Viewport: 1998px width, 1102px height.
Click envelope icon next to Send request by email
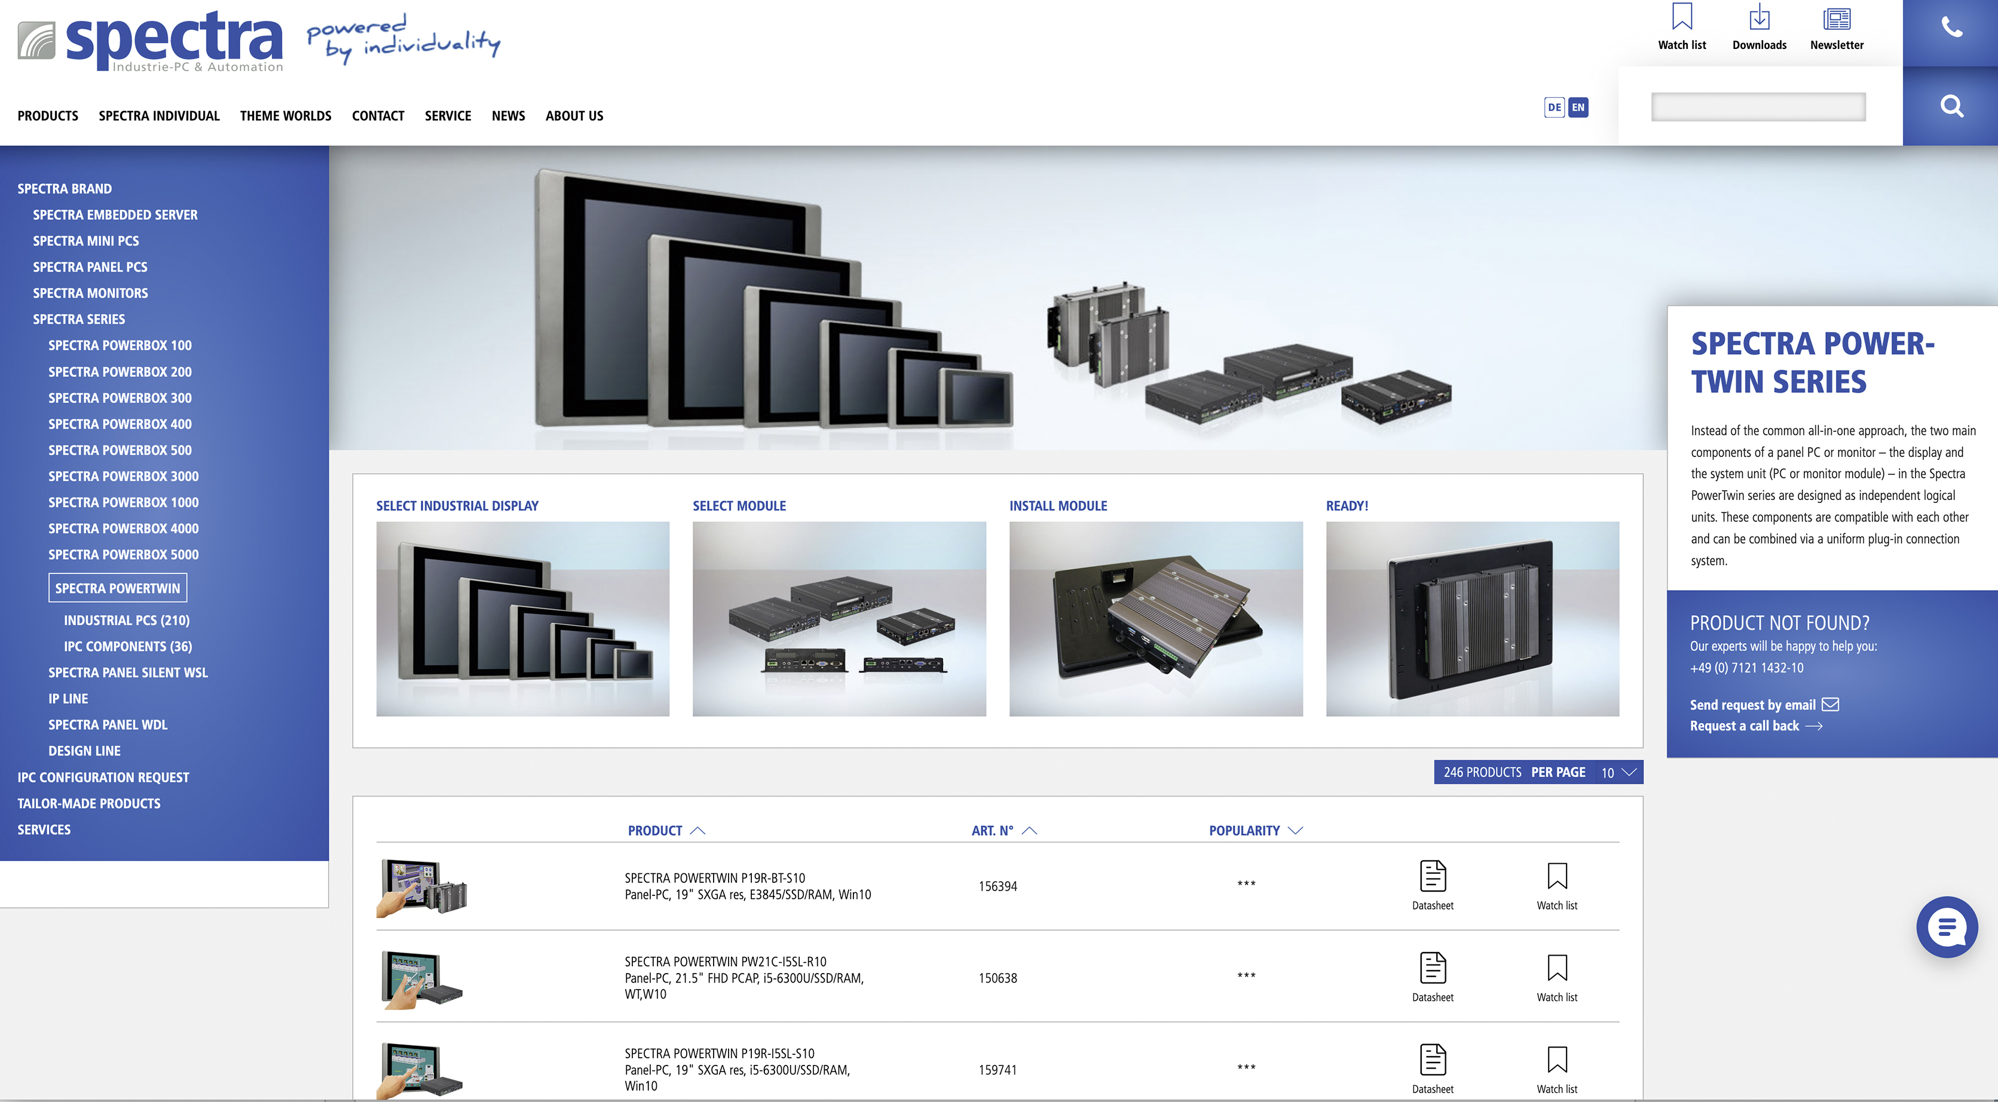(x=1831, y=704)
